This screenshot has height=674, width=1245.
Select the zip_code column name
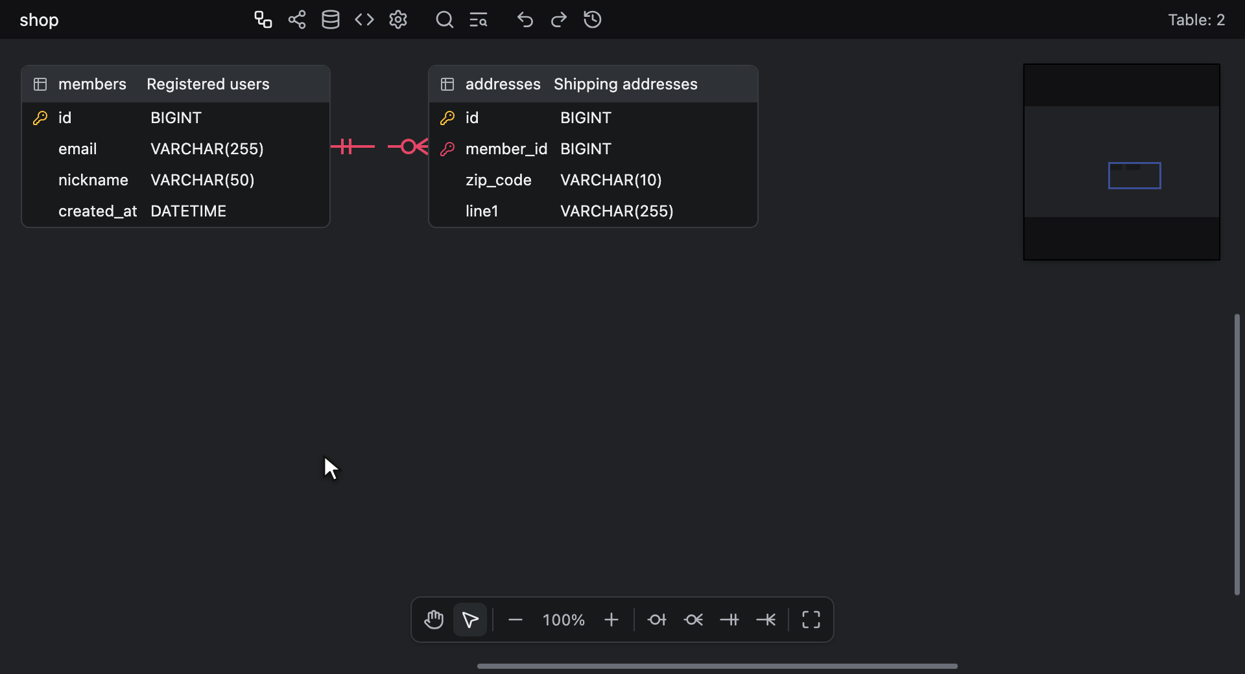click(x=499, y=180)
